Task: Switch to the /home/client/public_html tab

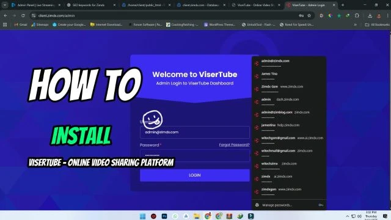Action: point(146,5)
